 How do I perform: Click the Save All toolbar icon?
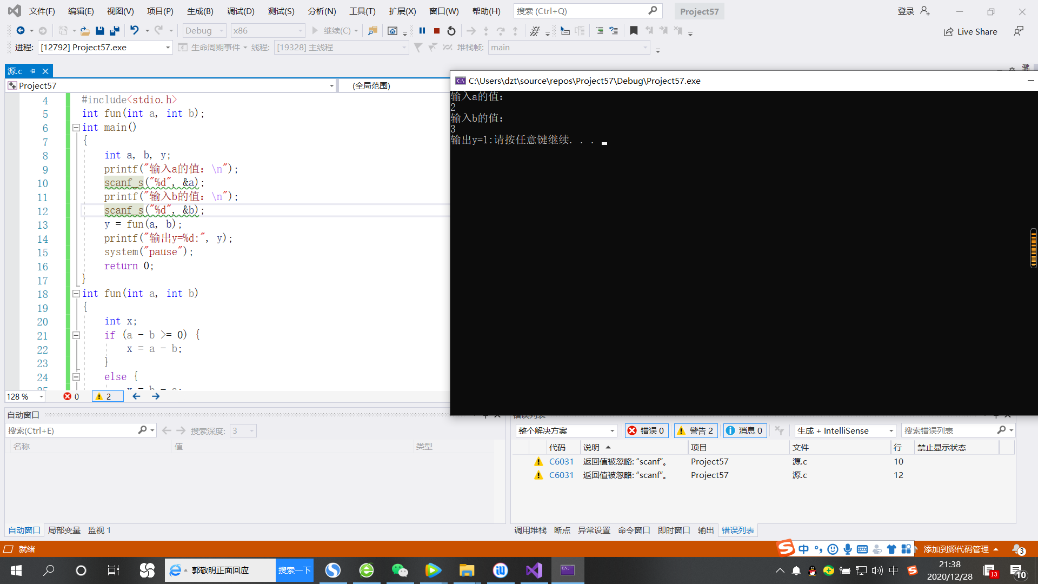pos(115,31)
